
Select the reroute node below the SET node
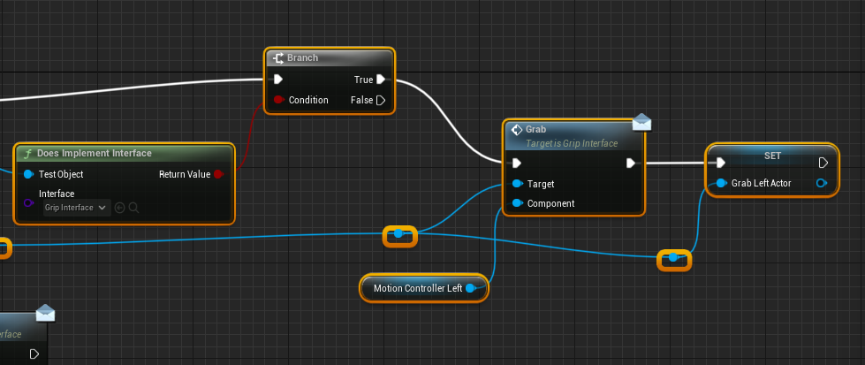673,259
